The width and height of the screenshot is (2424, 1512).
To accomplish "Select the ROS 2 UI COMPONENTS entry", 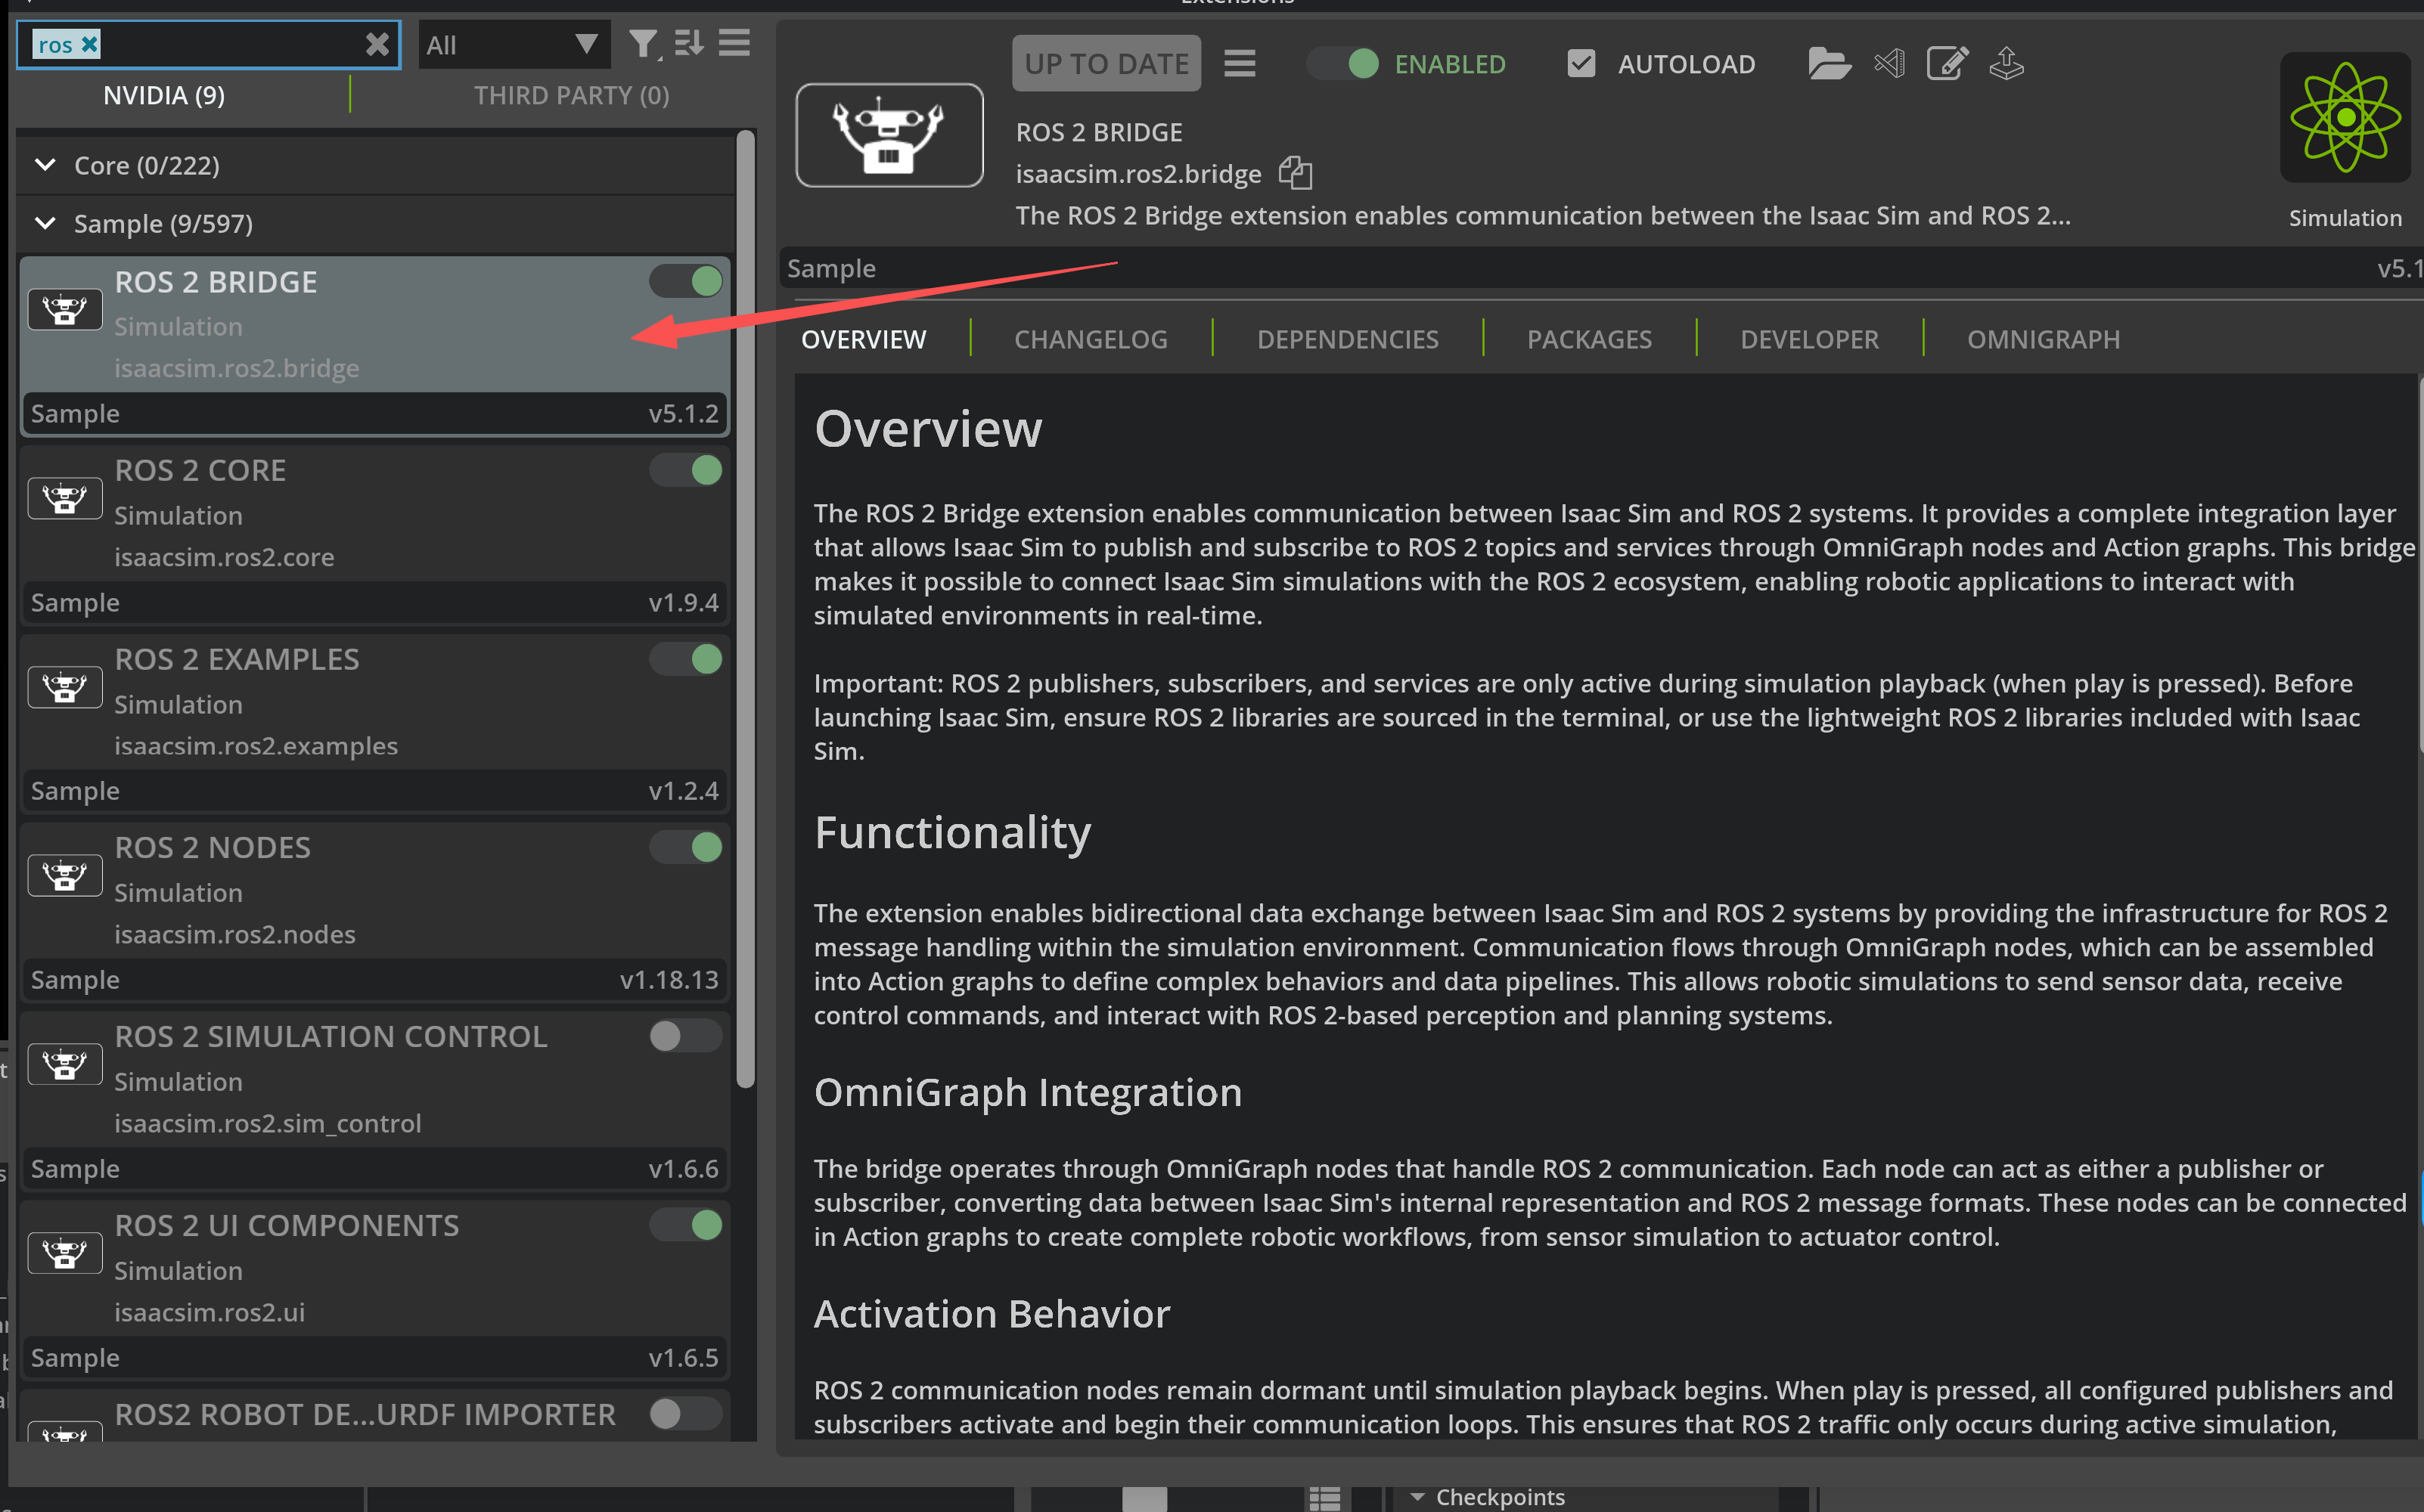I will tap(375, 1291).
